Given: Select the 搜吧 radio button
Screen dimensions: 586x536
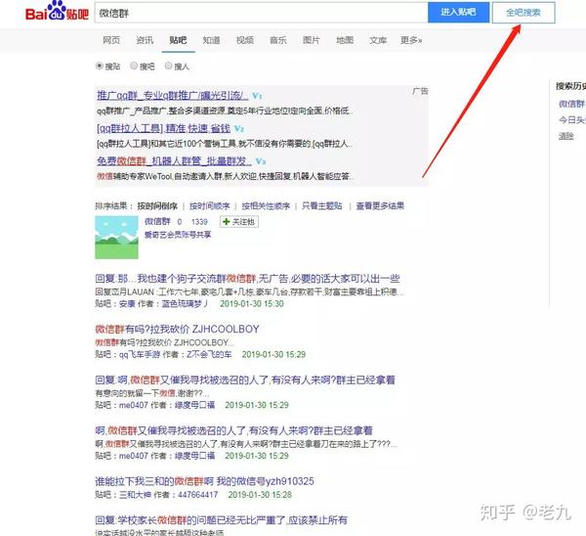Looking at the screenshot, I should (x=134, y=66).
